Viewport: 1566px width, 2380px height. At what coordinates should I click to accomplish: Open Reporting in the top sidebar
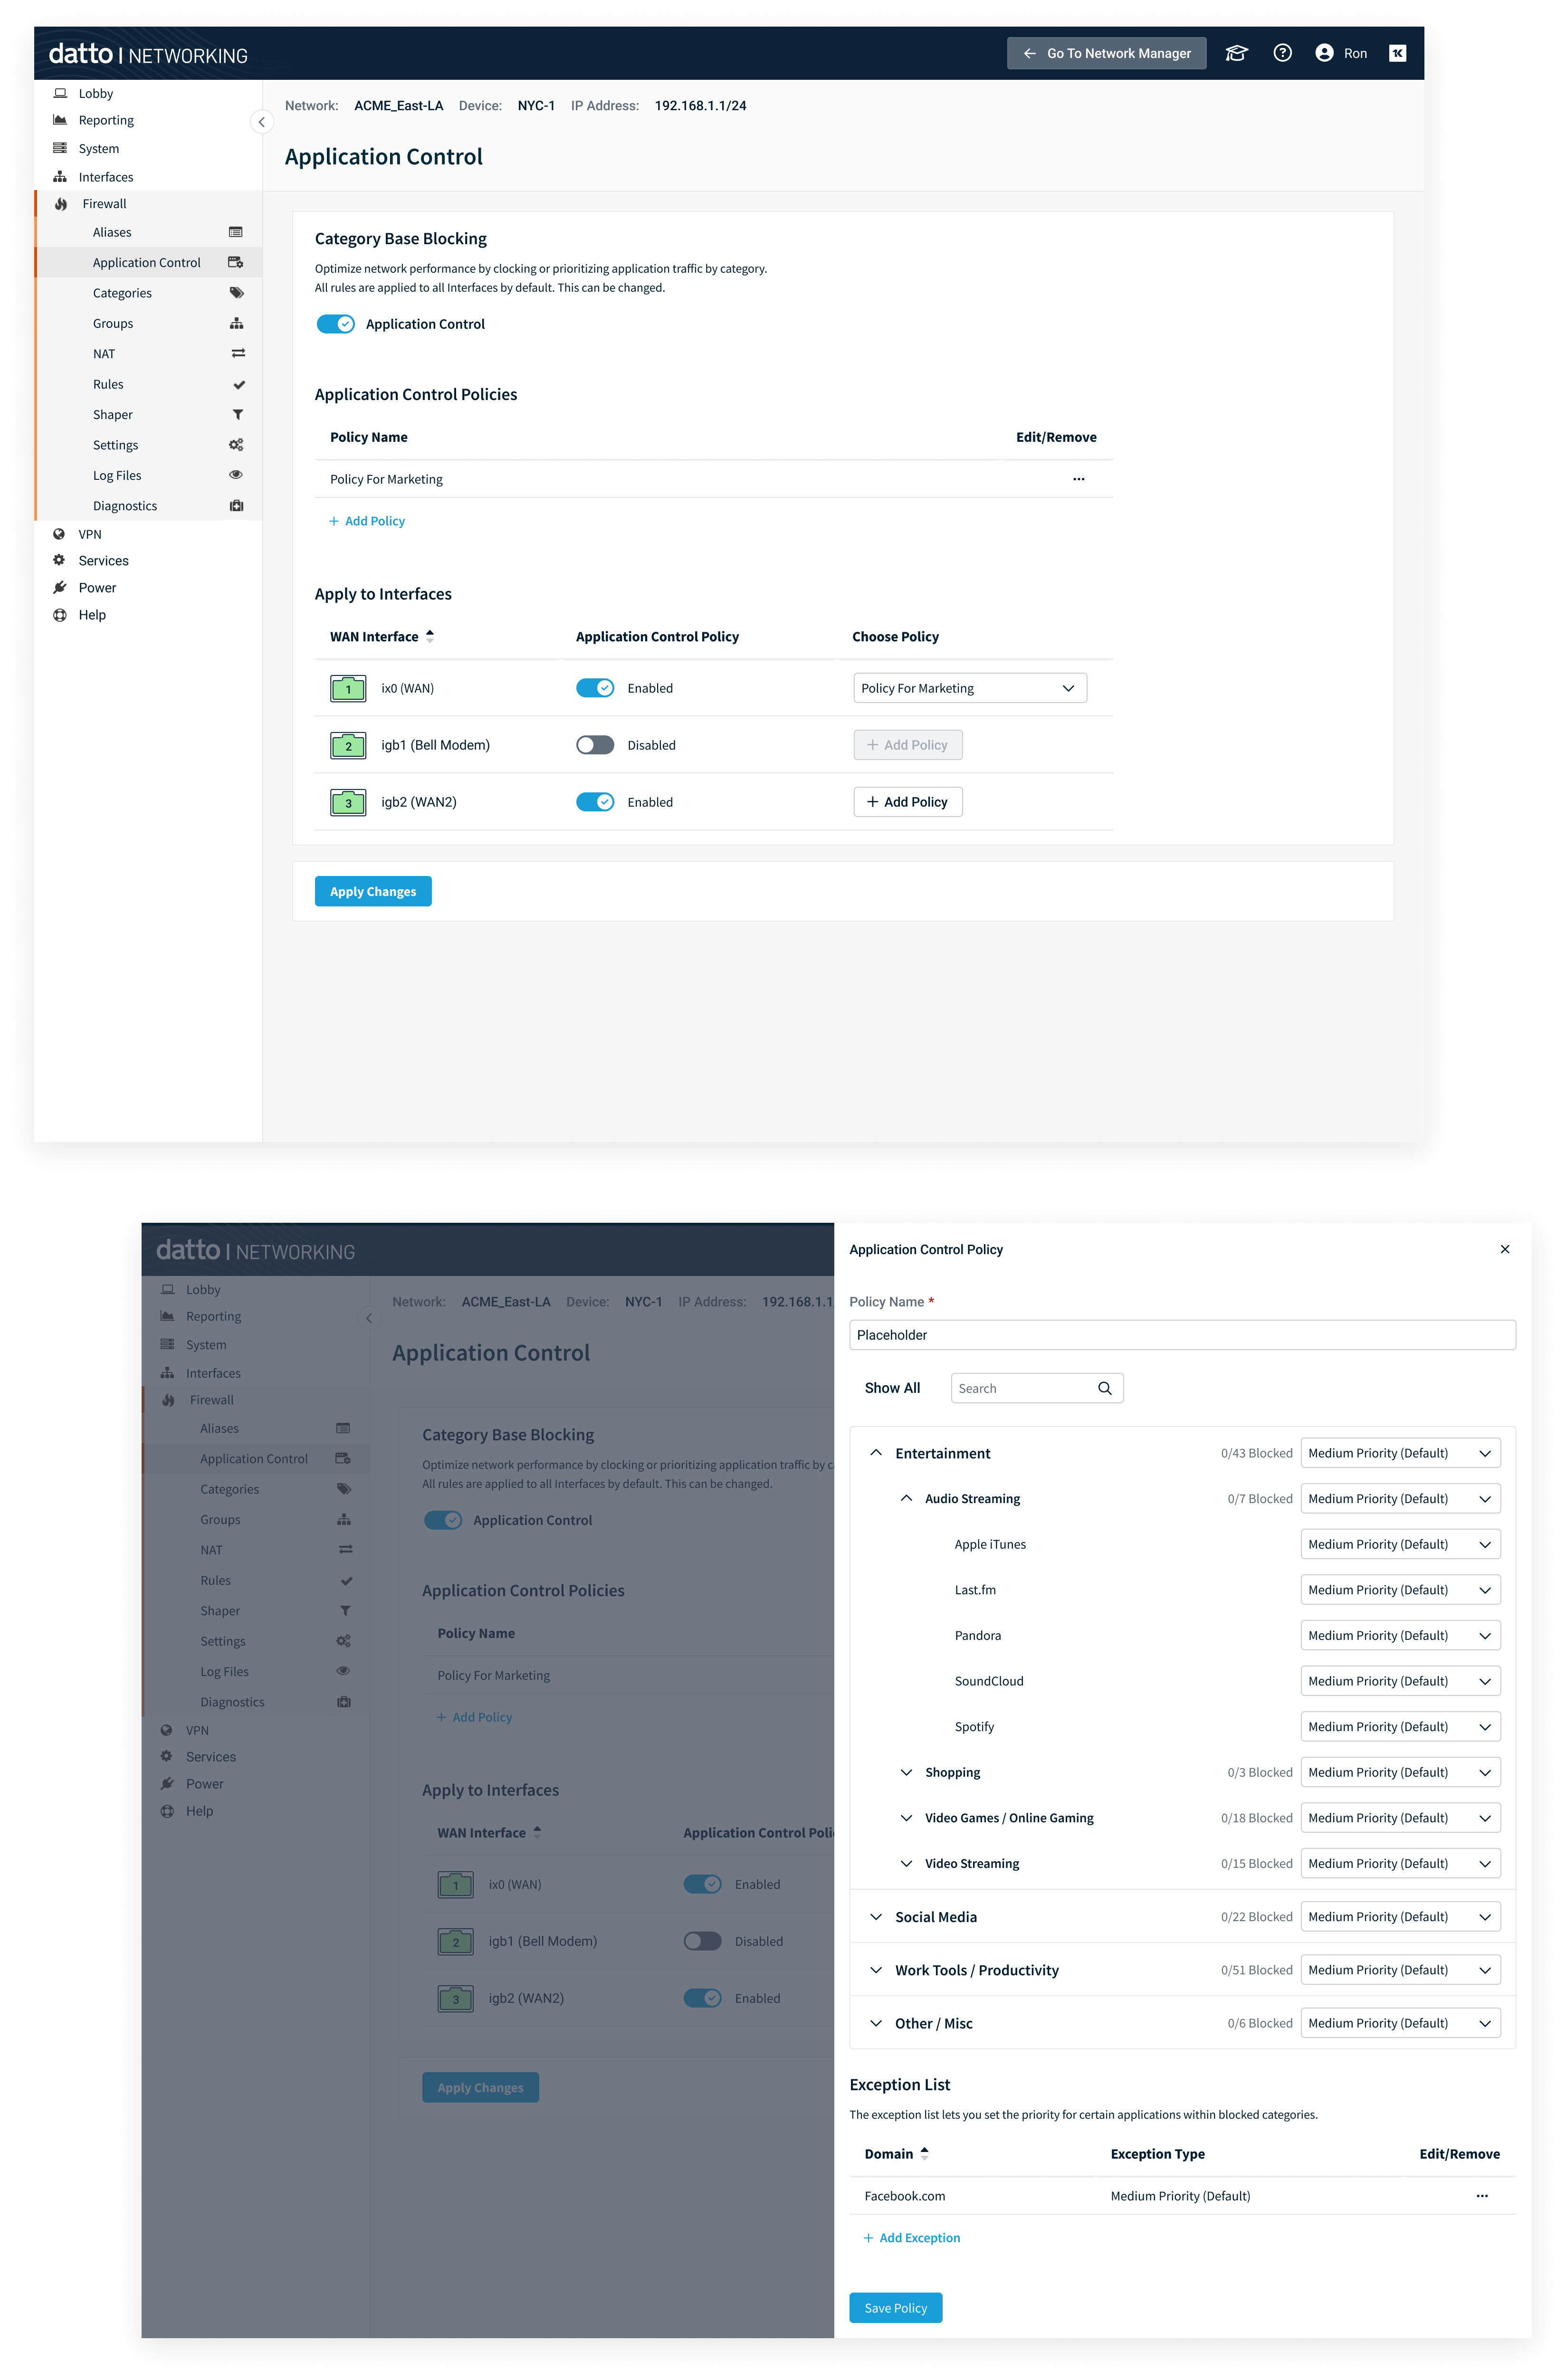106,120
